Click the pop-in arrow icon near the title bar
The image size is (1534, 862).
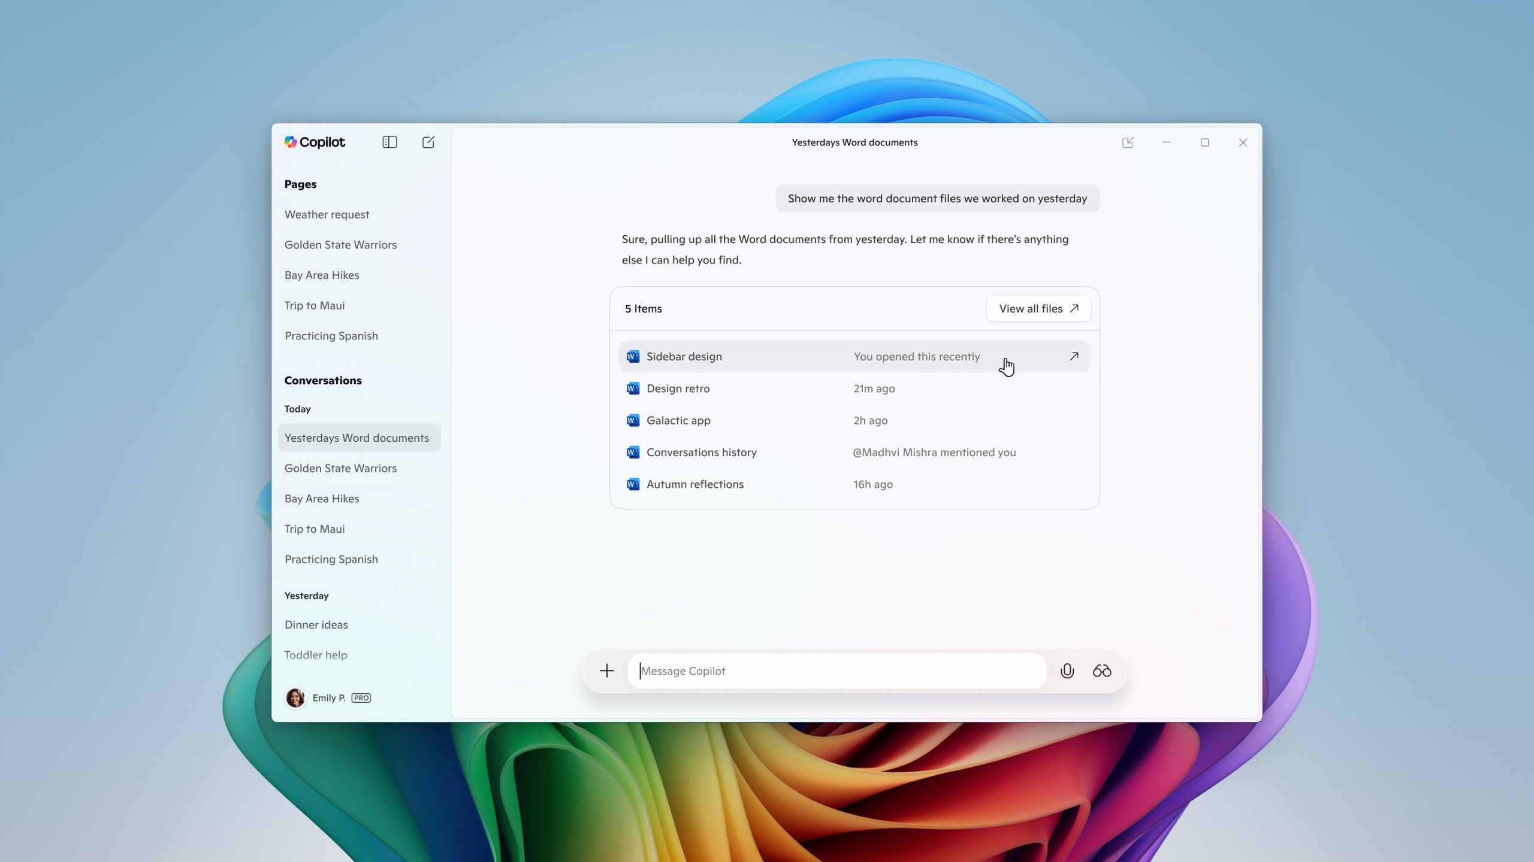click(1128, 142)
